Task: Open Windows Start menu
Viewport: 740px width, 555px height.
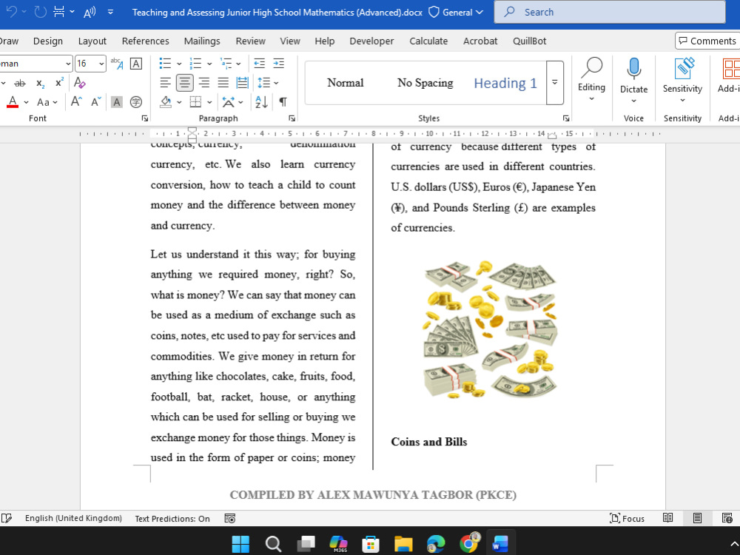Action: click(x=240, y=544)
